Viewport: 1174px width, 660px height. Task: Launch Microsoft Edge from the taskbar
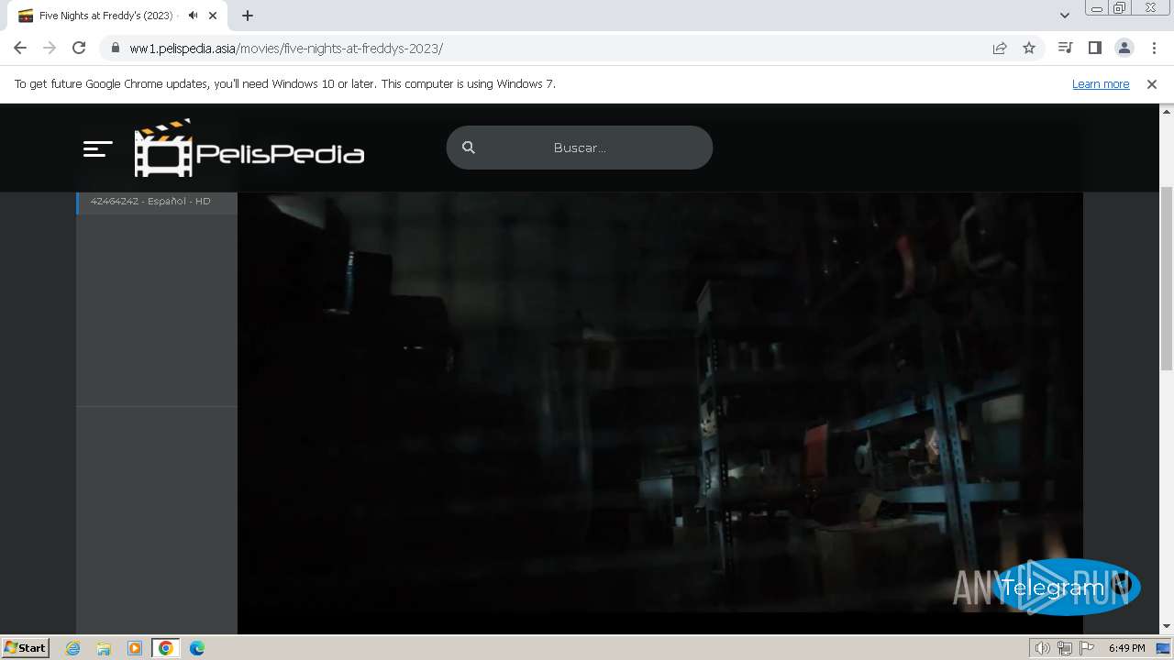tap(197, 648)
